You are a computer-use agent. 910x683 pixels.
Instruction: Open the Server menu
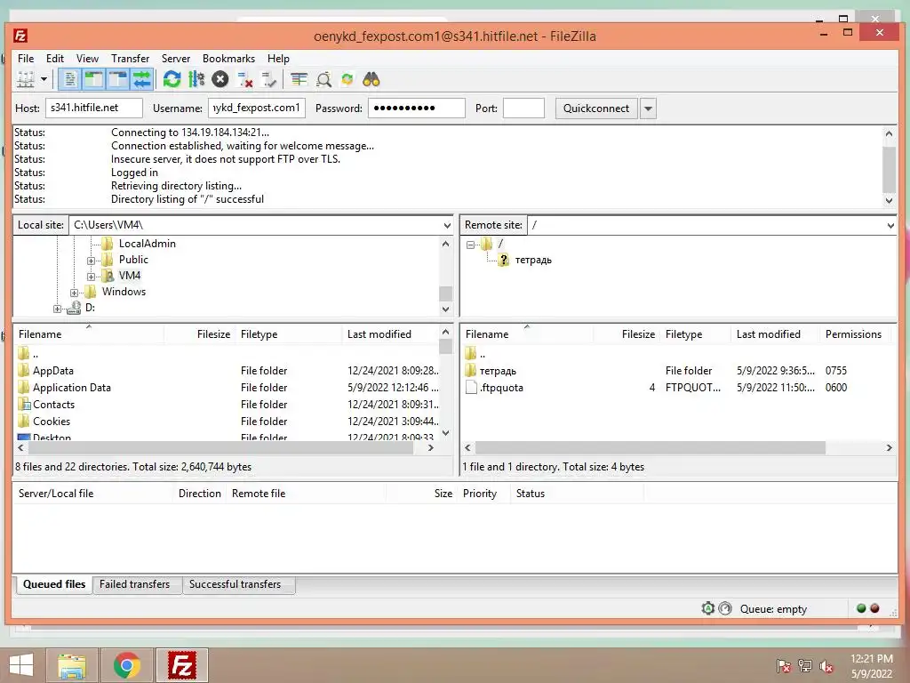coord(176,58)
